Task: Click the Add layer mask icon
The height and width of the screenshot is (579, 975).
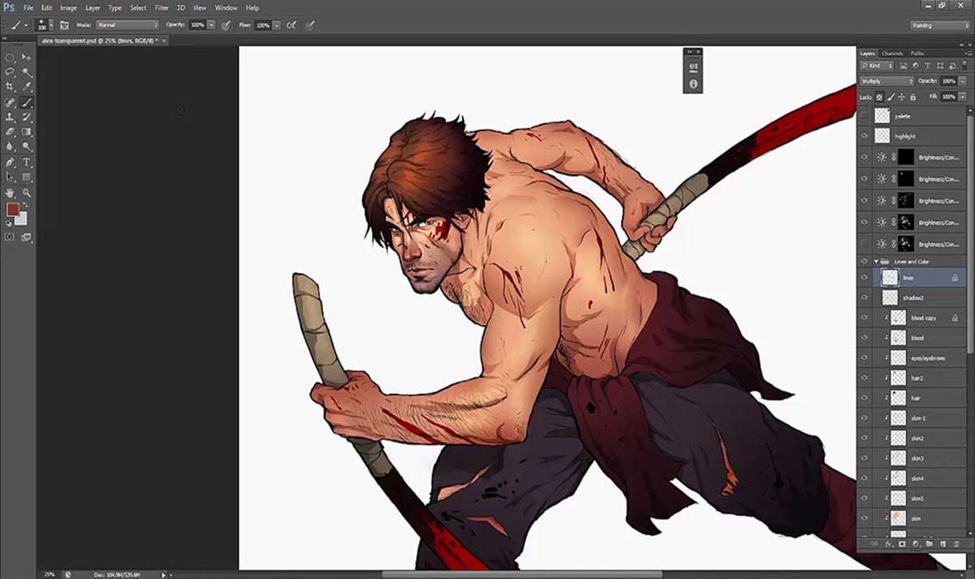Action: coord(902,544)
